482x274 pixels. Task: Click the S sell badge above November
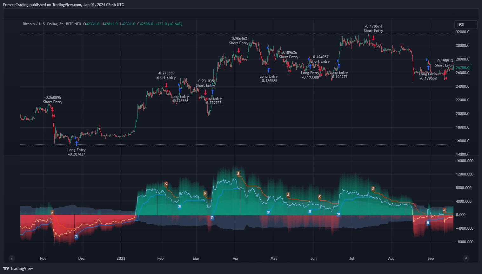click(52, 212)
